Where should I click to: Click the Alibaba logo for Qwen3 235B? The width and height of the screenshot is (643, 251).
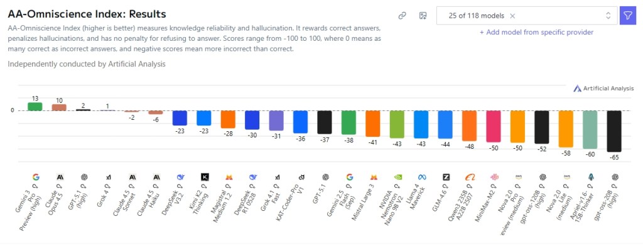[469, 178]
